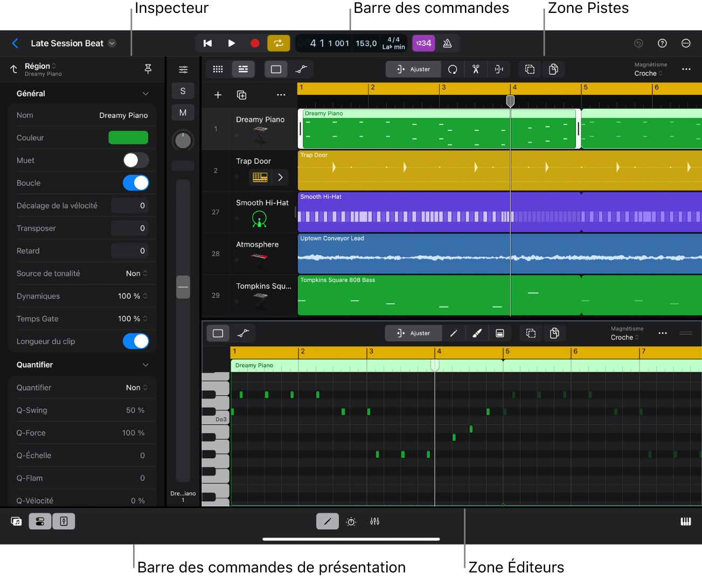The height and width of the screenshot is (579, 702).
Task: Collapse the Général section in the inspector
Action: click(x=145, y=93)
